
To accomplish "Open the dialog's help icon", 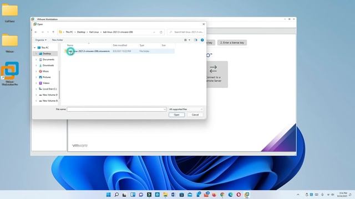I will [x=202, y=40].
